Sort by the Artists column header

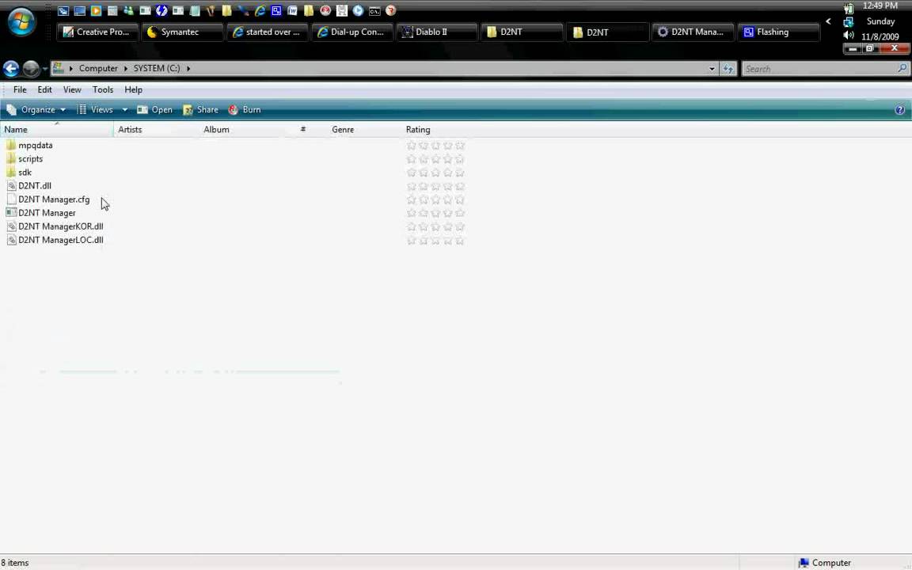tap(157, 130)
